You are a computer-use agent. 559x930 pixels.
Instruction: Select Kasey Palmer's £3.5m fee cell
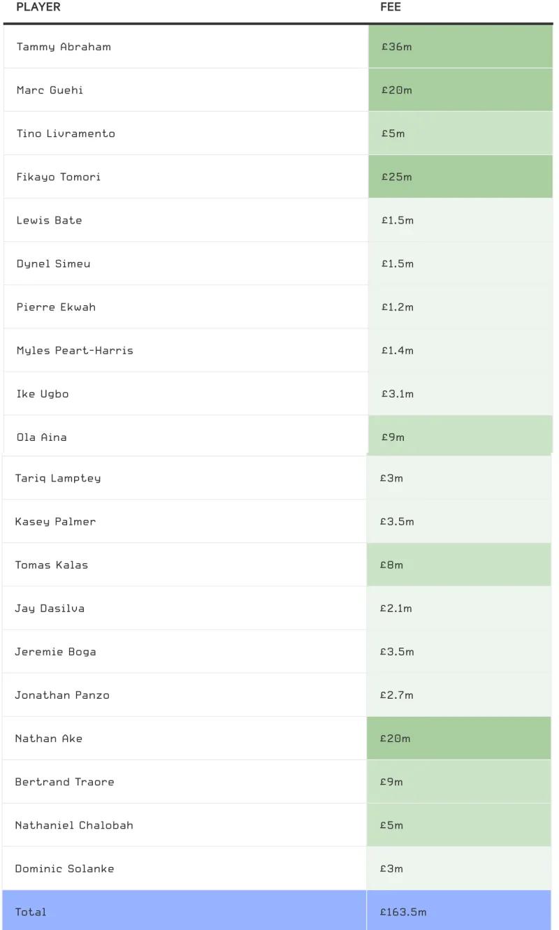pyautogui.click(x=396, y=521)
